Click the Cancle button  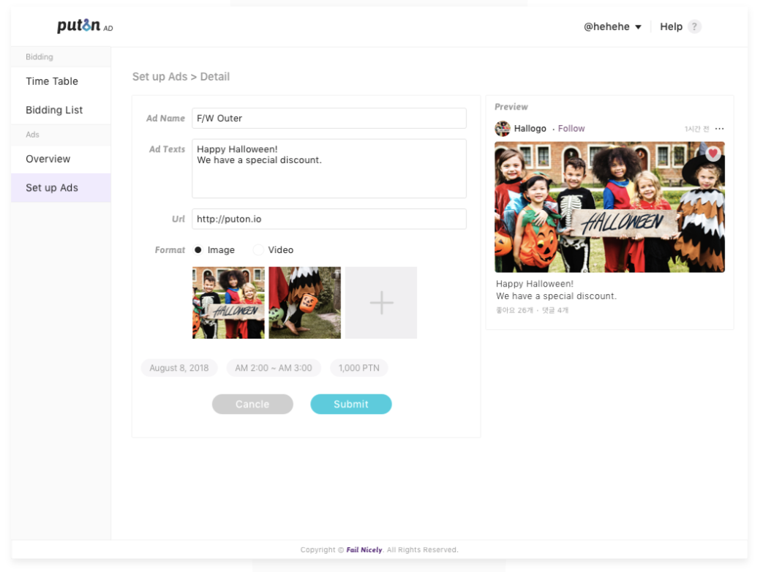pos(252,404)
